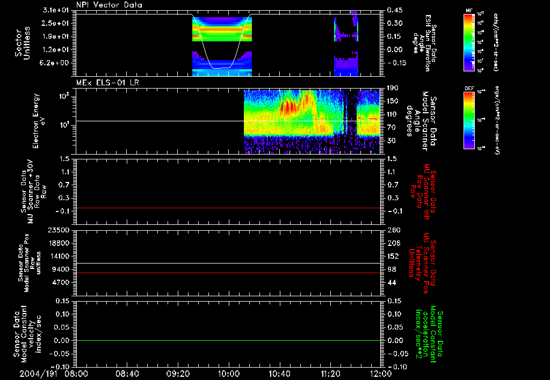Click the 30 scanner angle tick
This screenshot has height=380, width=550.
(x=392, y=141)
